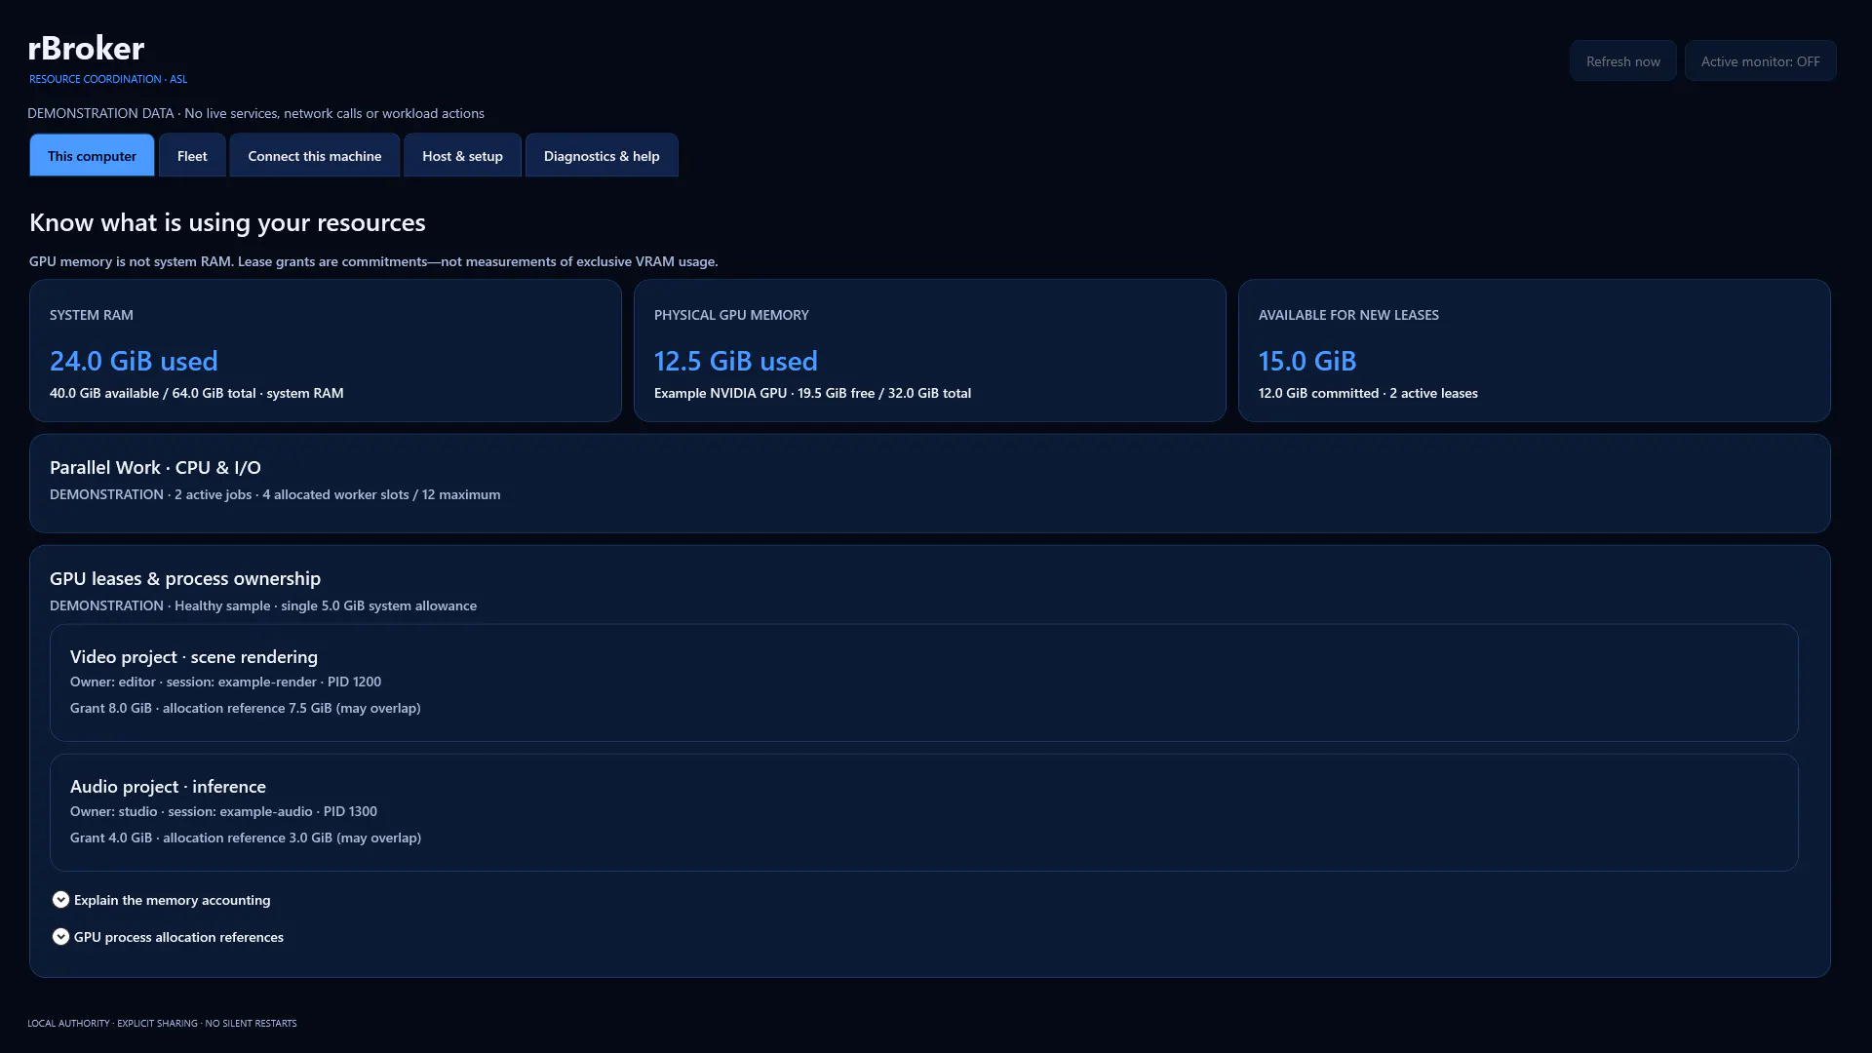Image resolution: width=1872 pixels, height=1053 pixels.
Task: Select the SYSTEM RAM card label
Action: coord(92,315)
